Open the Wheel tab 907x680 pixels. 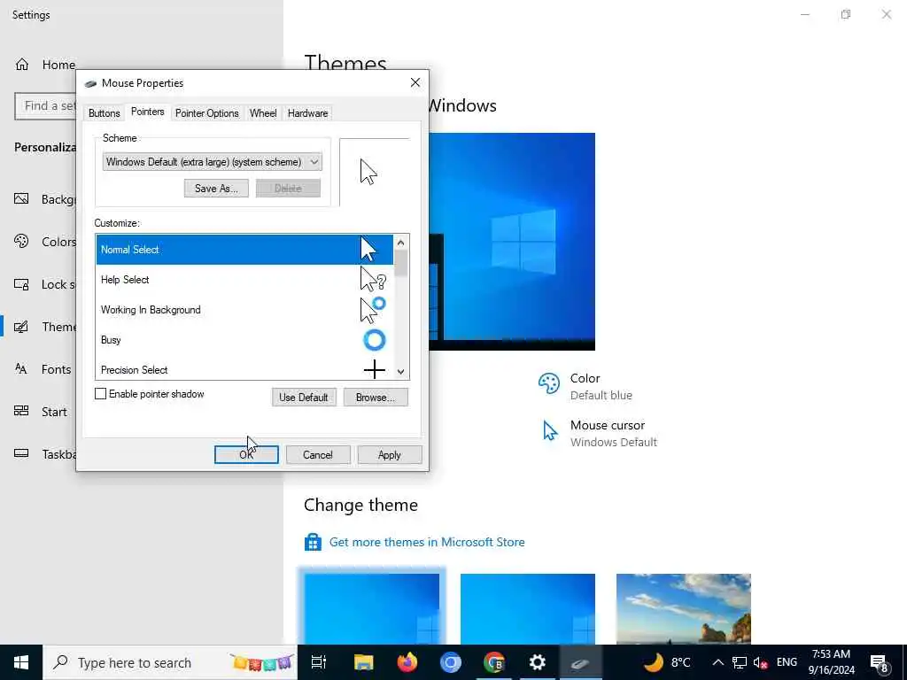pos(263,113)
